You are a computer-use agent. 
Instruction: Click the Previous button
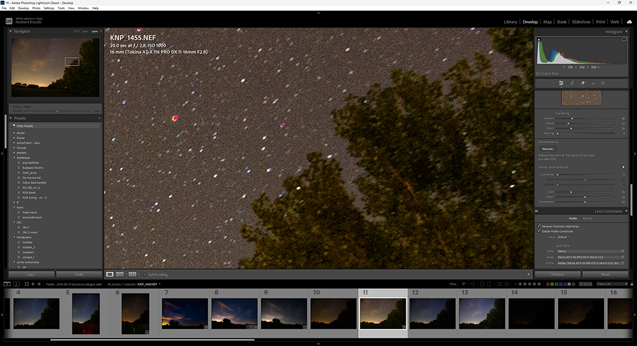click(x=558, y=275)
